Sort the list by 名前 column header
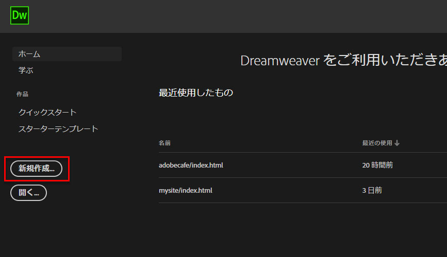Image resolution: width=447 pixels, height=257 pixels. tap(164, 143)
